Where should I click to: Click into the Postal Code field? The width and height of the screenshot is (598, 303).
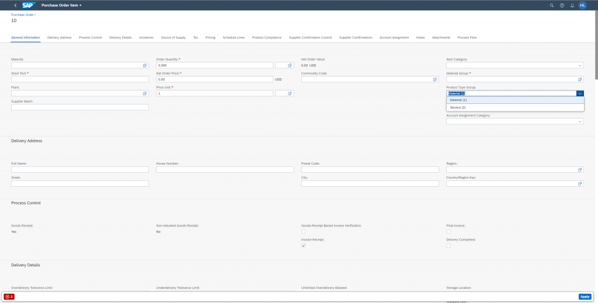coord(370,170)
